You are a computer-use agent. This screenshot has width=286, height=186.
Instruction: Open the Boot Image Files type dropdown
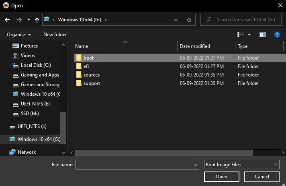coord(242,165)
